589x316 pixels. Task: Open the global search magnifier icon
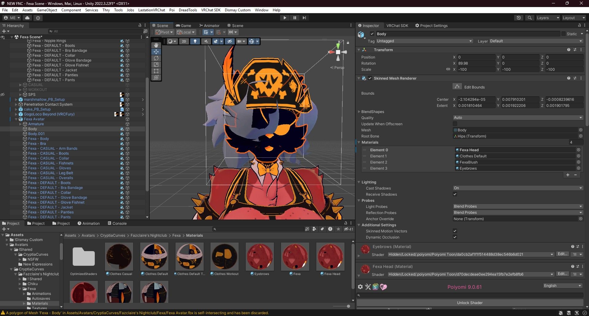pyautogui.click(x=529, y=18)
